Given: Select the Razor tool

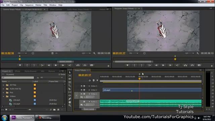Looking at the screenshot, I should tap(70, 89).
